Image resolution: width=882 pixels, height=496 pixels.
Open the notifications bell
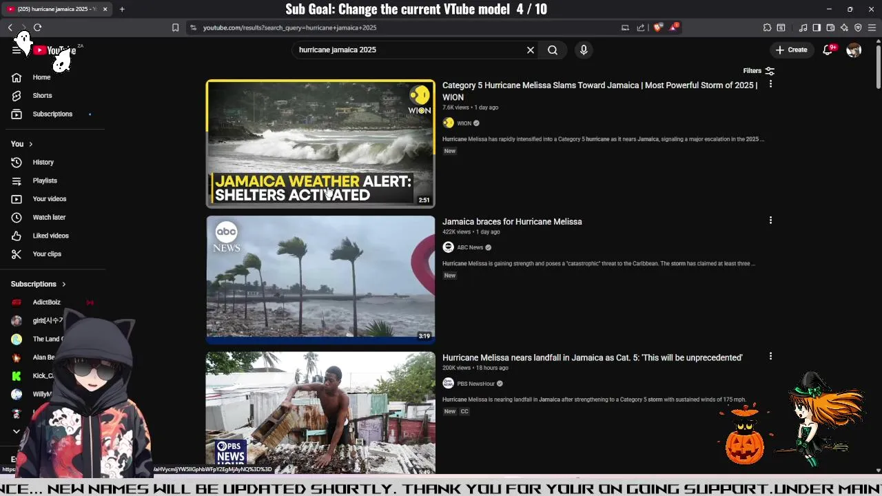pos(828,50)
